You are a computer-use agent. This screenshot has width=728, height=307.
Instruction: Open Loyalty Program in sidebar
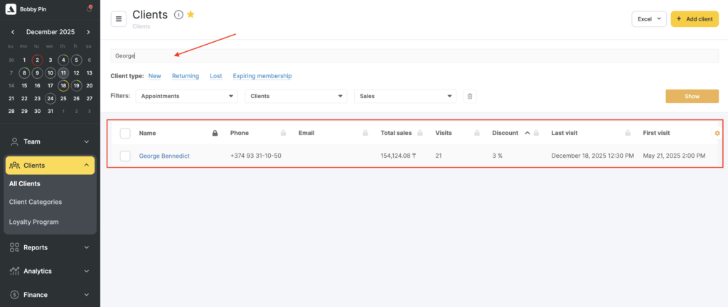coord(33,222)
